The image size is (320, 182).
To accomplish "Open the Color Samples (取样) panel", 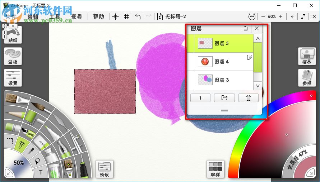I will coord(215,169).
